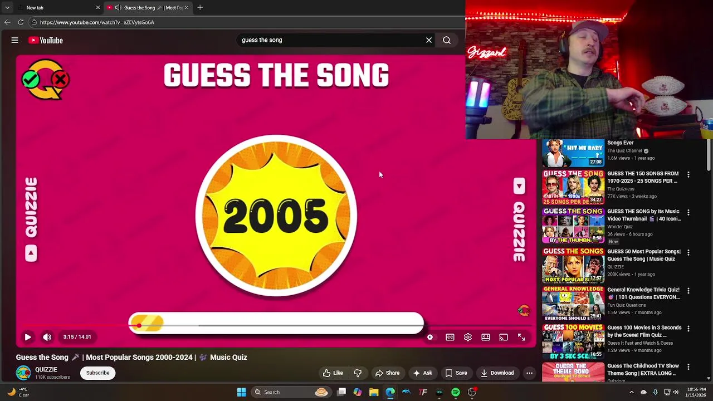The height and width of the screenshot is (401, 713).
Task: Clear the 'guess the song' search text
Action: [429, 40]
